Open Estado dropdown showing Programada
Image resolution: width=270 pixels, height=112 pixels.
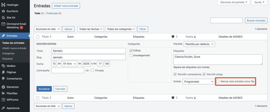pyautogui.click(x=199, y=81)
